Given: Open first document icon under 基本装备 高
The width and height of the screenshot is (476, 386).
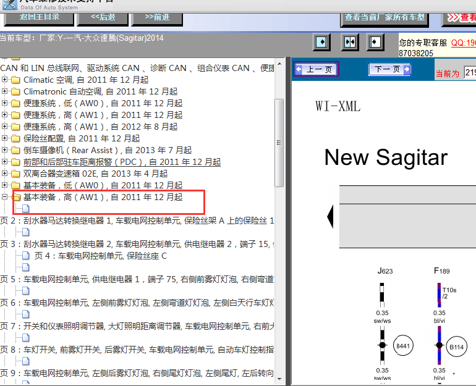Looking at the screenshot, I should [x=26, y=209].
